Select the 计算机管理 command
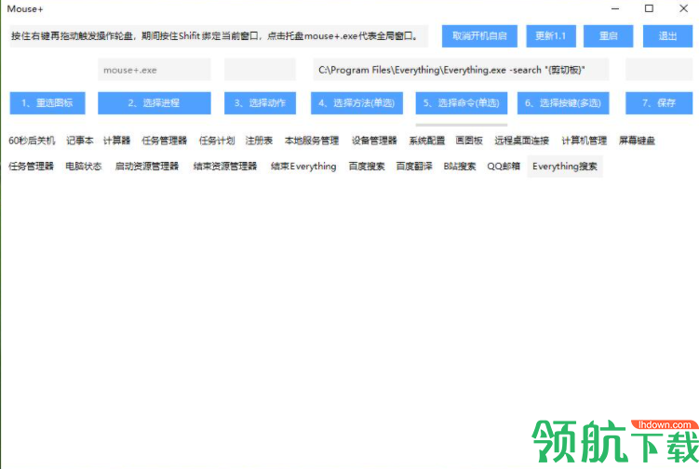Image resolution: width=699 pixels, height=469 pixels. tap(584, 141)
